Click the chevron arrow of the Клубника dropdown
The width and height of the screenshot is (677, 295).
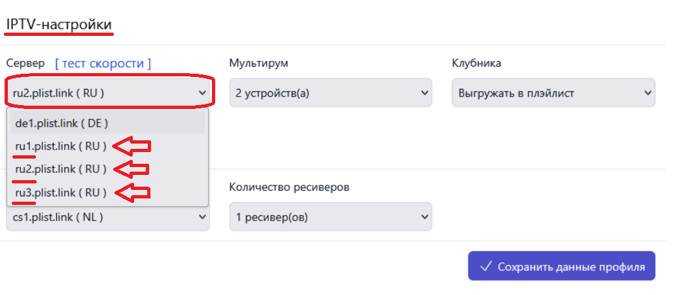pos(647,93)
